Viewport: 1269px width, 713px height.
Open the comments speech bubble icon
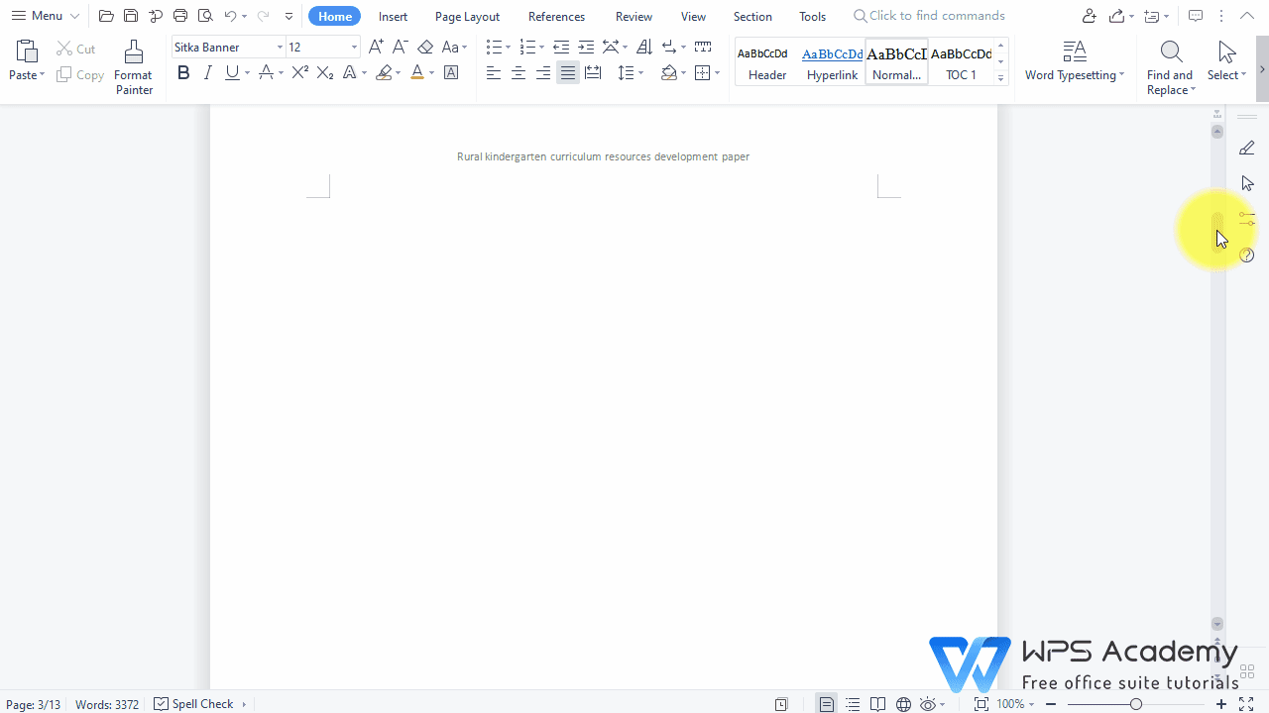pyautogui.click(x=1196, y=16)
